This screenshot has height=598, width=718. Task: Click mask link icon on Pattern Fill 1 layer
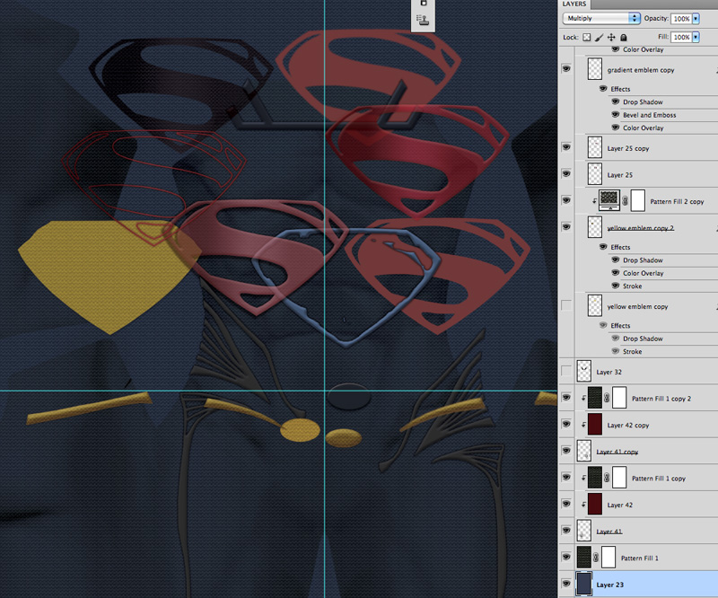[596, 558]
